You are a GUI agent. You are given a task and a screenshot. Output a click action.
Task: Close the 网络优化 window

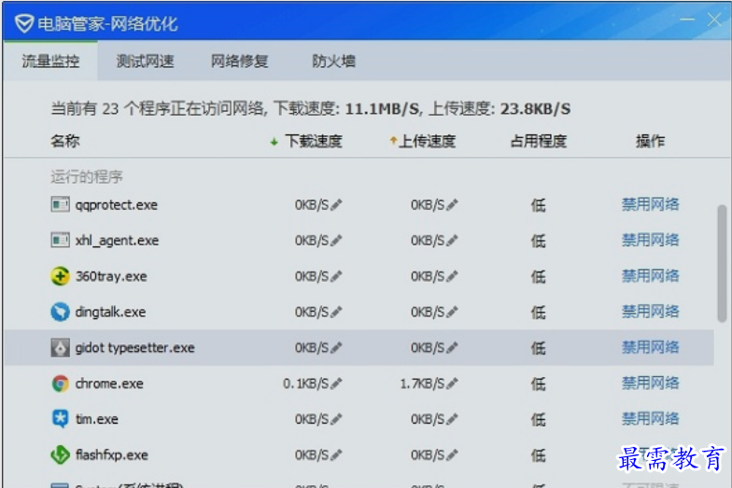click(x=714, y=20)
